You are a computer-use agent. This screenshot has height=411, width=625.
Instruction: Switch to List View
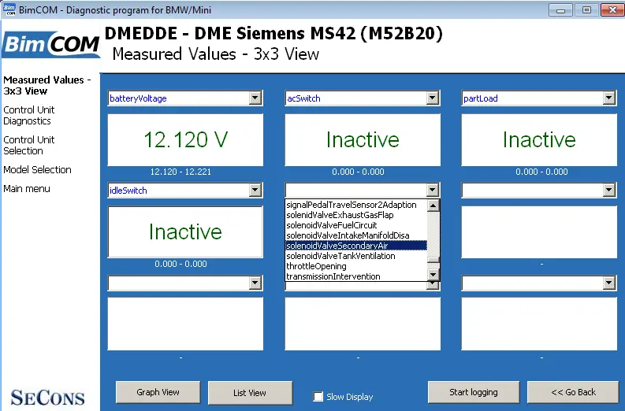coord(250,393)
